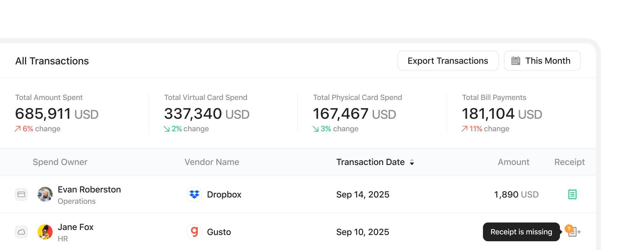Click the add receipt icon for Gusto
641x250 pixels.
click(x=574, y=232)
